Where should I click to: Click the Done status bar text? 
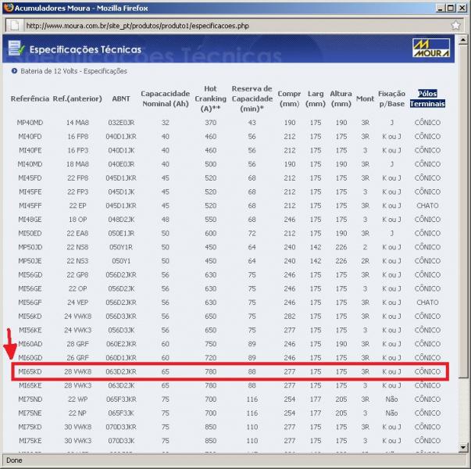point(14,460)
